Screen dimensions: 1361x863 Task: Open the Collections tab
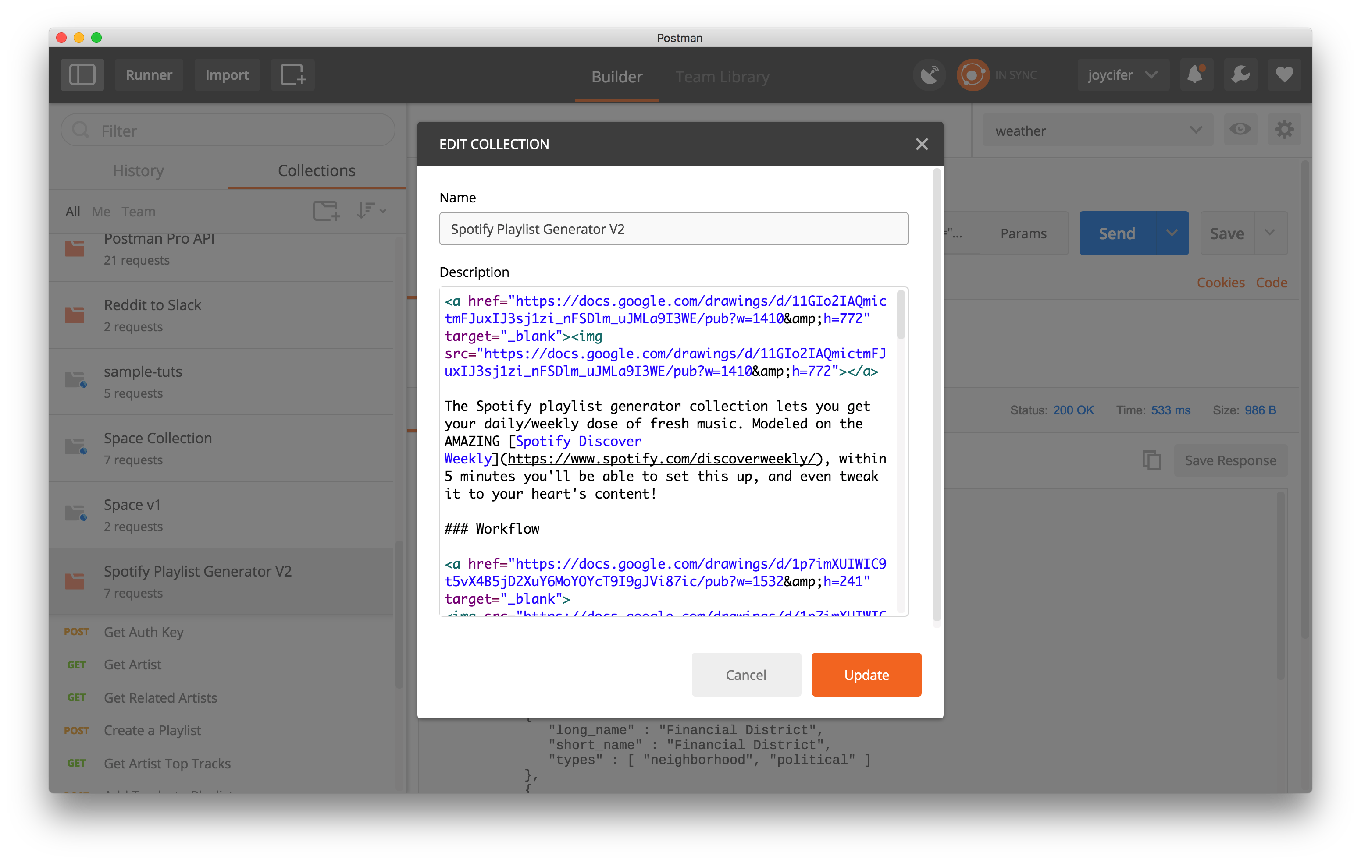pos(317,170)
